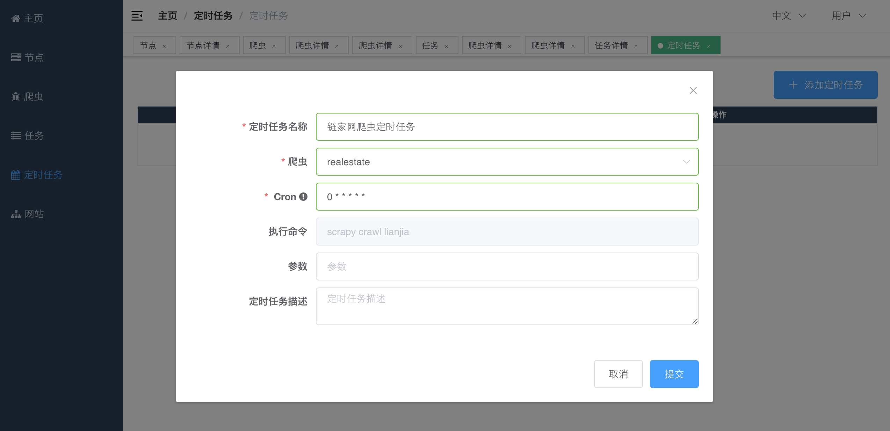Click the textarea resize handle corner

pos(695,321)
